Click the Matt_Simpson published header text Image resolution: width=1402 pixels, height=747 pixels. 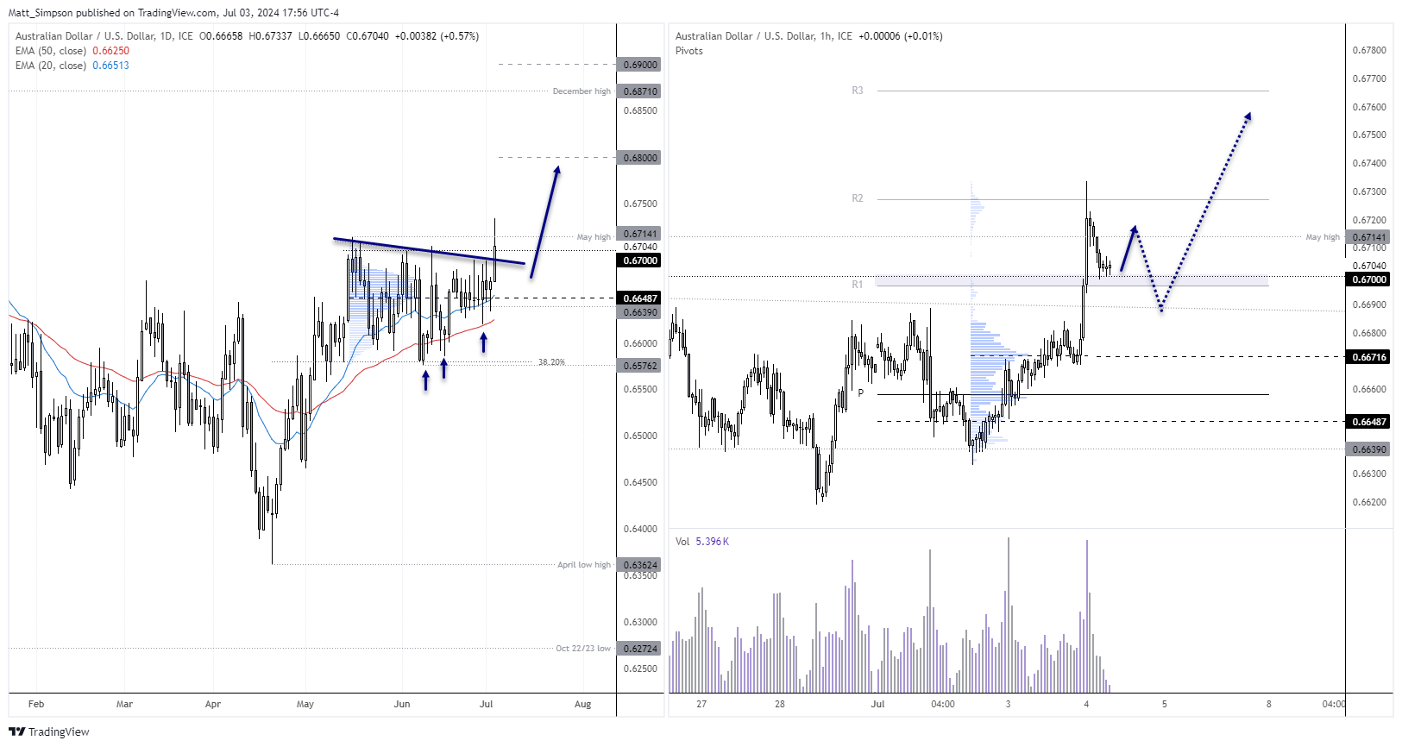tap(173, 13)
